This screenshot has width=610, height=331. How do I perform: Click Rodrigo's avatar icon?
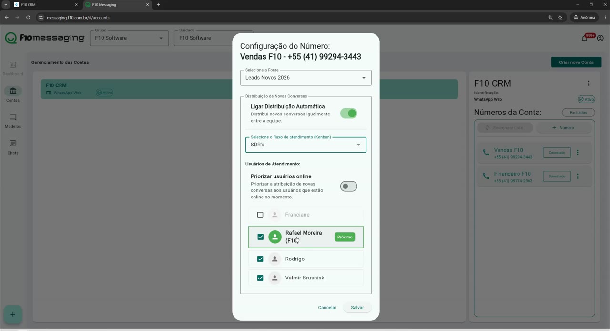tap(274, 259)
